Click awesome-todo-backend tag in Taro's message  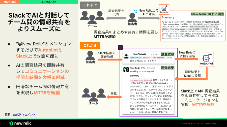pyautogui.click(x=154, y=58)
